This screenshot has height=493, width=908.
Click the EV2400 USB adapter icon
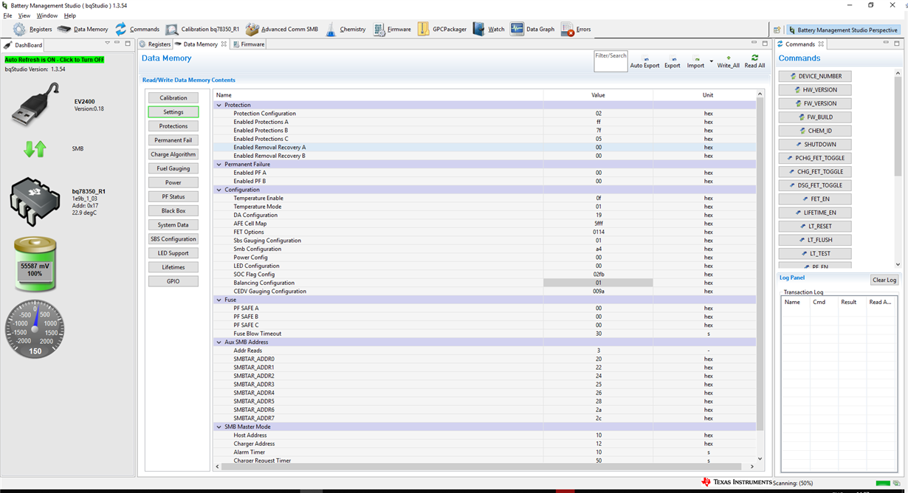tap(35, 104)
